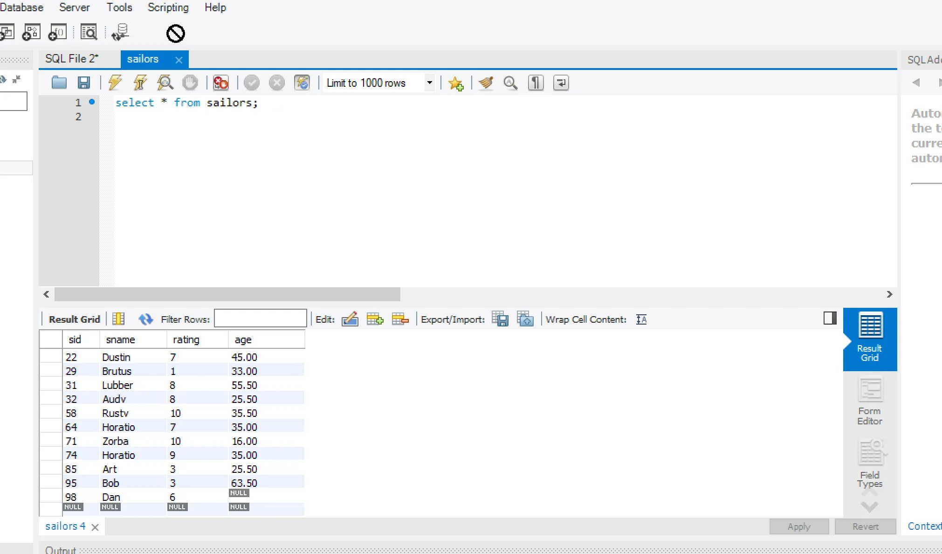
Task: Expand the result panel options with the down chevron
Action: pyautogui.click(x=869, y=506)
